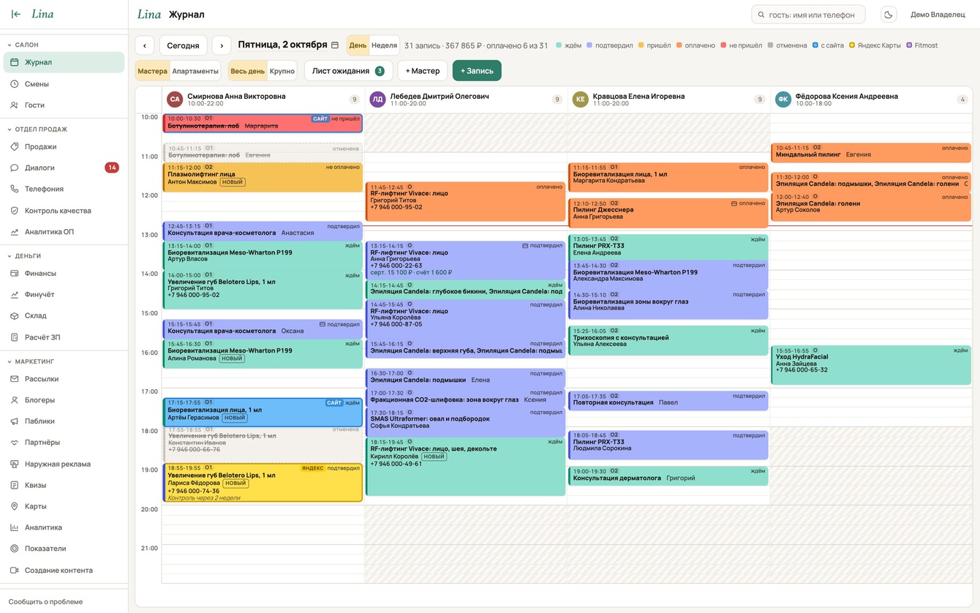
Task: Switch the view to Неделя
Action: tap(384, 45)
